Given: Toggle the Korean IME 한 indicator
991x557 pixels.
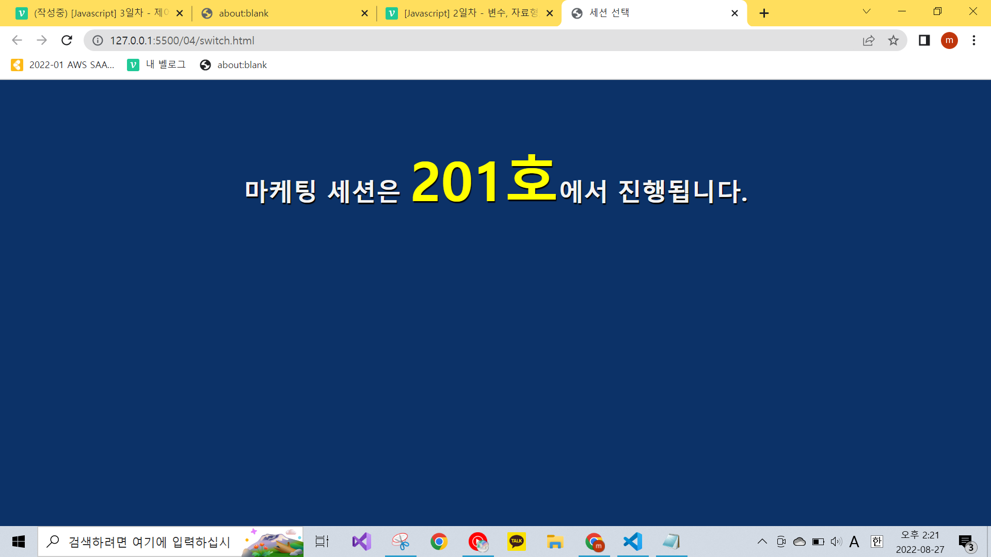Looking at the screenshot, I should coord(876,542).
